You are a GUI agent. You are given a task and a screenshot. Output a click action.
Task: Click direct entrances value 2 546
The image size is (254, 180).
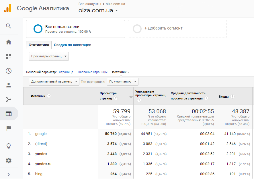(x=231, y=144)
